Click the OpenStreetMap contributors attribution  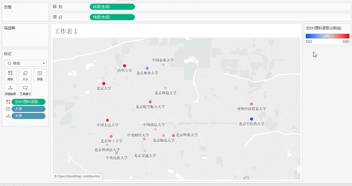tap(77, 176)
